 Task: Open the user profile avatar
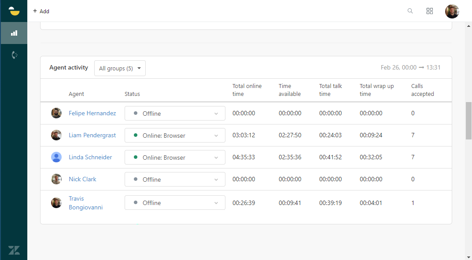452,11
